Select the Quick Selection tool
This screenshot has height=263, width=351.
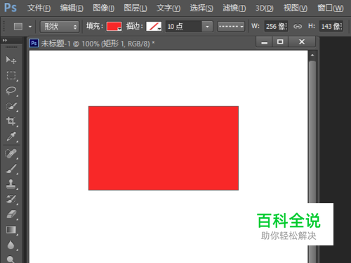coord(11,106)
